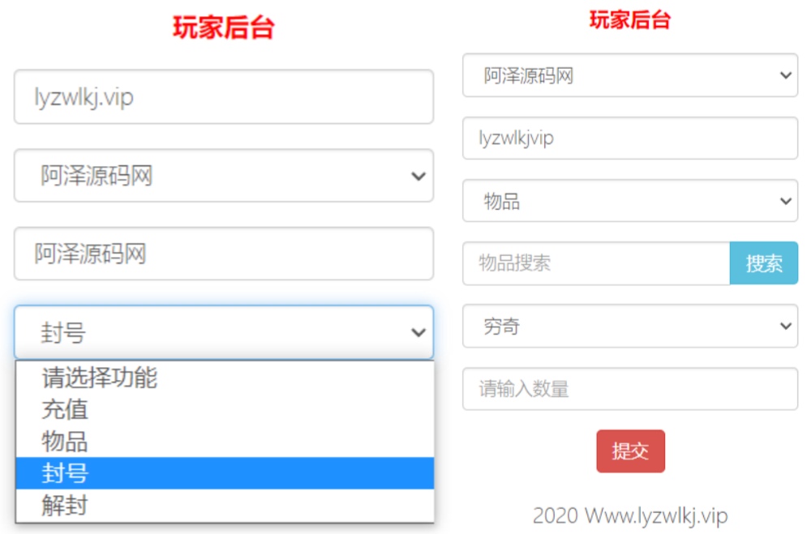Choose the 请选择功能 placeholder option

pyautogui.click(x=99, y=377)
